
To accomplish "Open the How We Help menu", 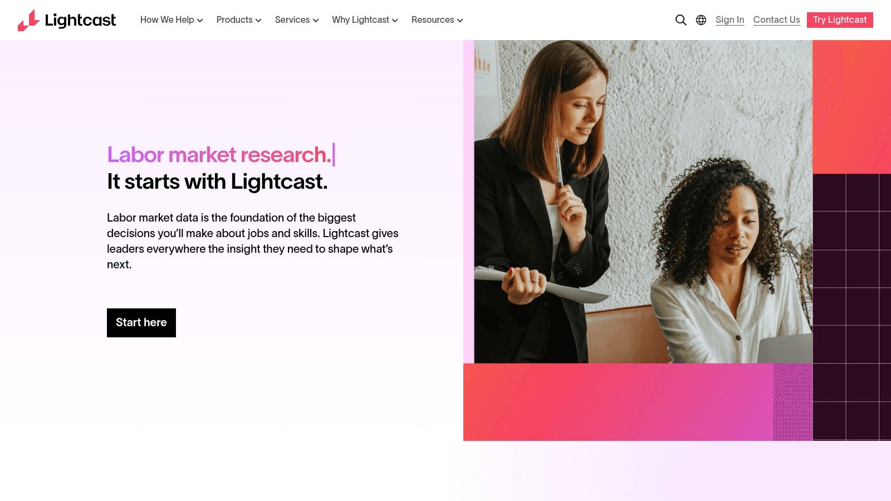I will [172, 20].
